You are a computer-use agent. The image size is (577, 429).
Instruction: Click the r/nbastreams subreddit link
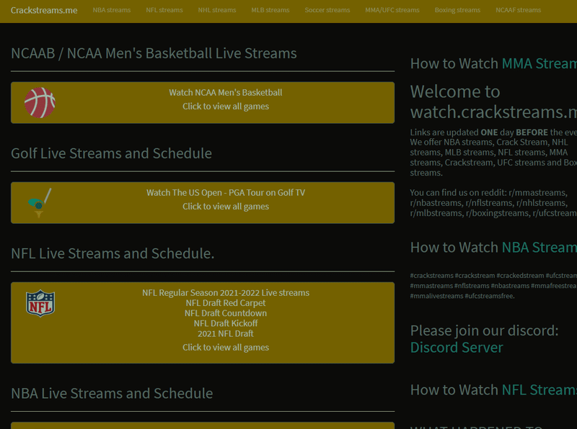pos(437,202)
